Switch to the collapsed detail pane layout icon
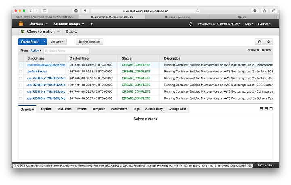291x185 pixels. pos(261,109)
